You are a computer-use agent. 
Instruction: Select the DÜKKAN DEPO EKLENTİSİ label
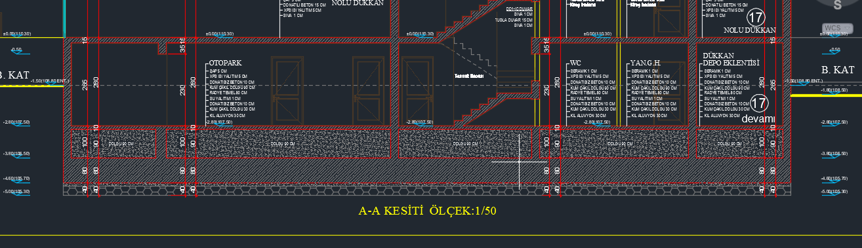pos(731,60)
